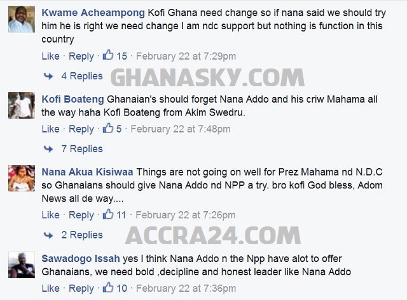This screenshot has width=407, height=300.
Task: Click thumbs-up icon showing 5 likes
Action: pos(108,128)
